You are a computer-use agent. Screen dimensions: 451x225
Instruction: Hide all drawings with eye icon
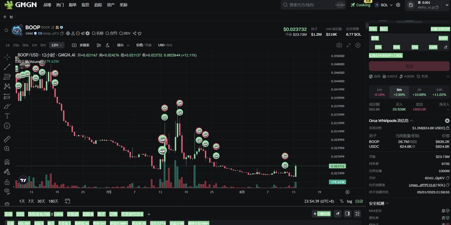7,191
